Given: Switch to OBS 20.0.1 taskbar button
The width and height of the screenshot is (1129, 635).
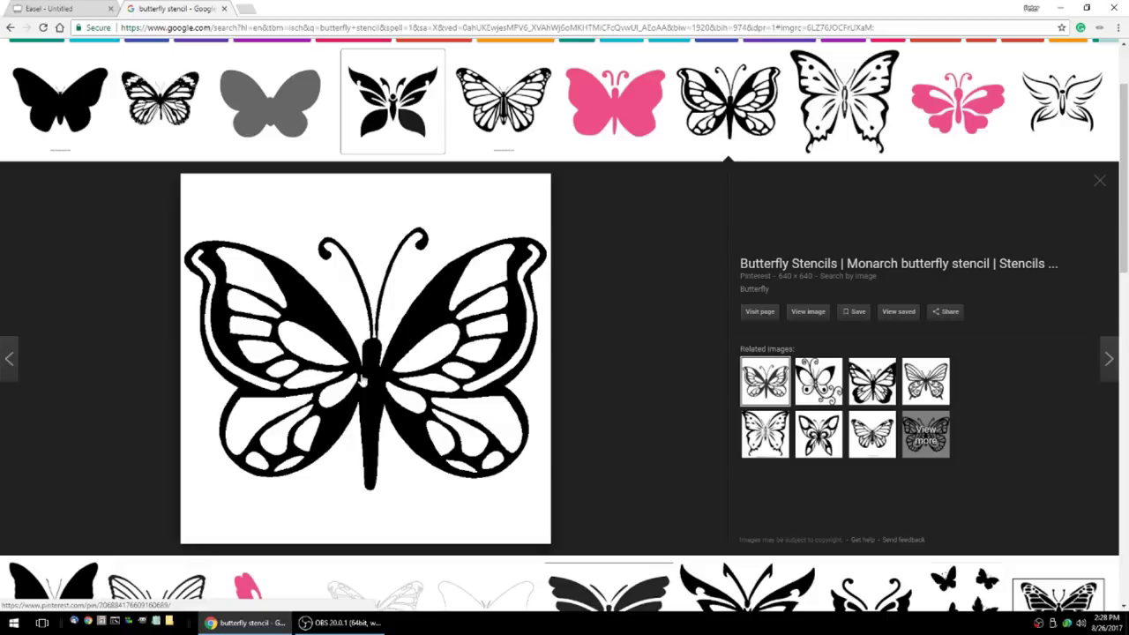Looking at the screenshot, I should point(340,623).
